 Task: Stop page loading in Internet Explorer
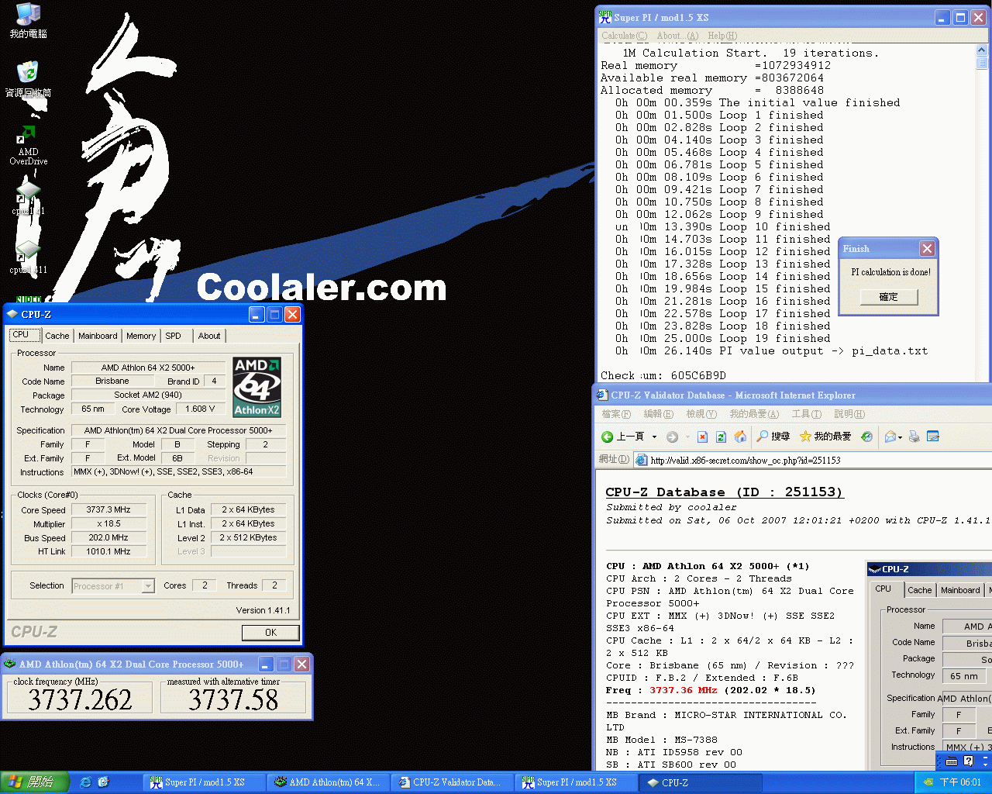(x=702, y=437)
